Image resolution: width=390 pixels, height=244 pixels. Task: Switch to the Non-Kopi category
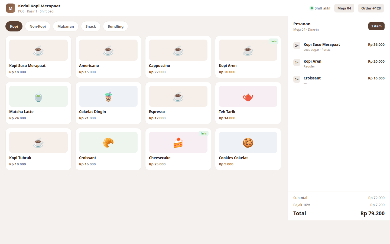pyautogui.click(x=38, y=26)
